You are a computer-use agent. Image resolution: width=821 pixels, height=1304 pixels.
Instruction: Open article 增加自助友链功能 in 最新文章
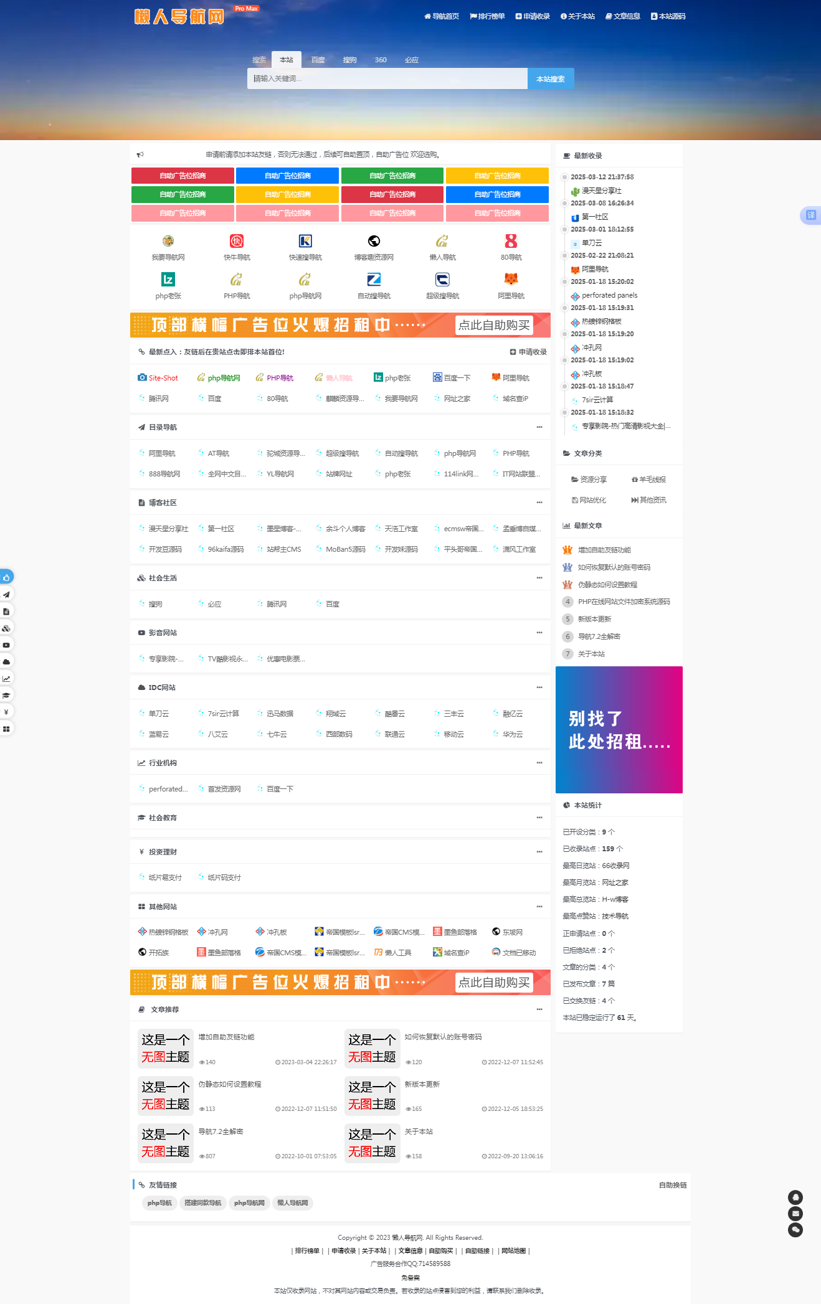604,550
